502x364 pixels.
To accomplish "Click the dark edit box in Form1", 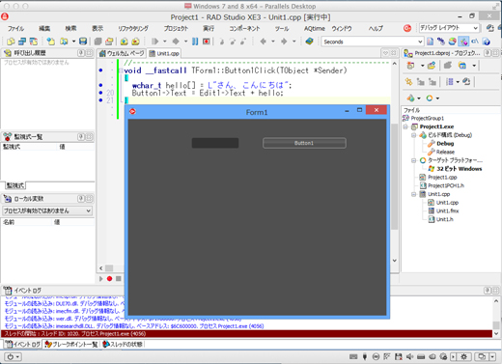I will [215, 143].
